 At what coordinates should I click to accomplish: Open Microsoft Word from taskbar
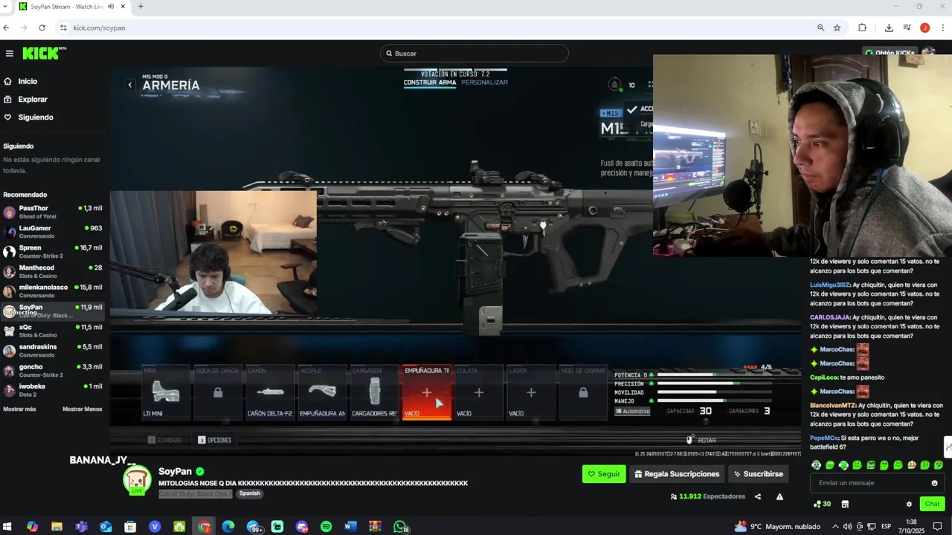coord(350,527)
